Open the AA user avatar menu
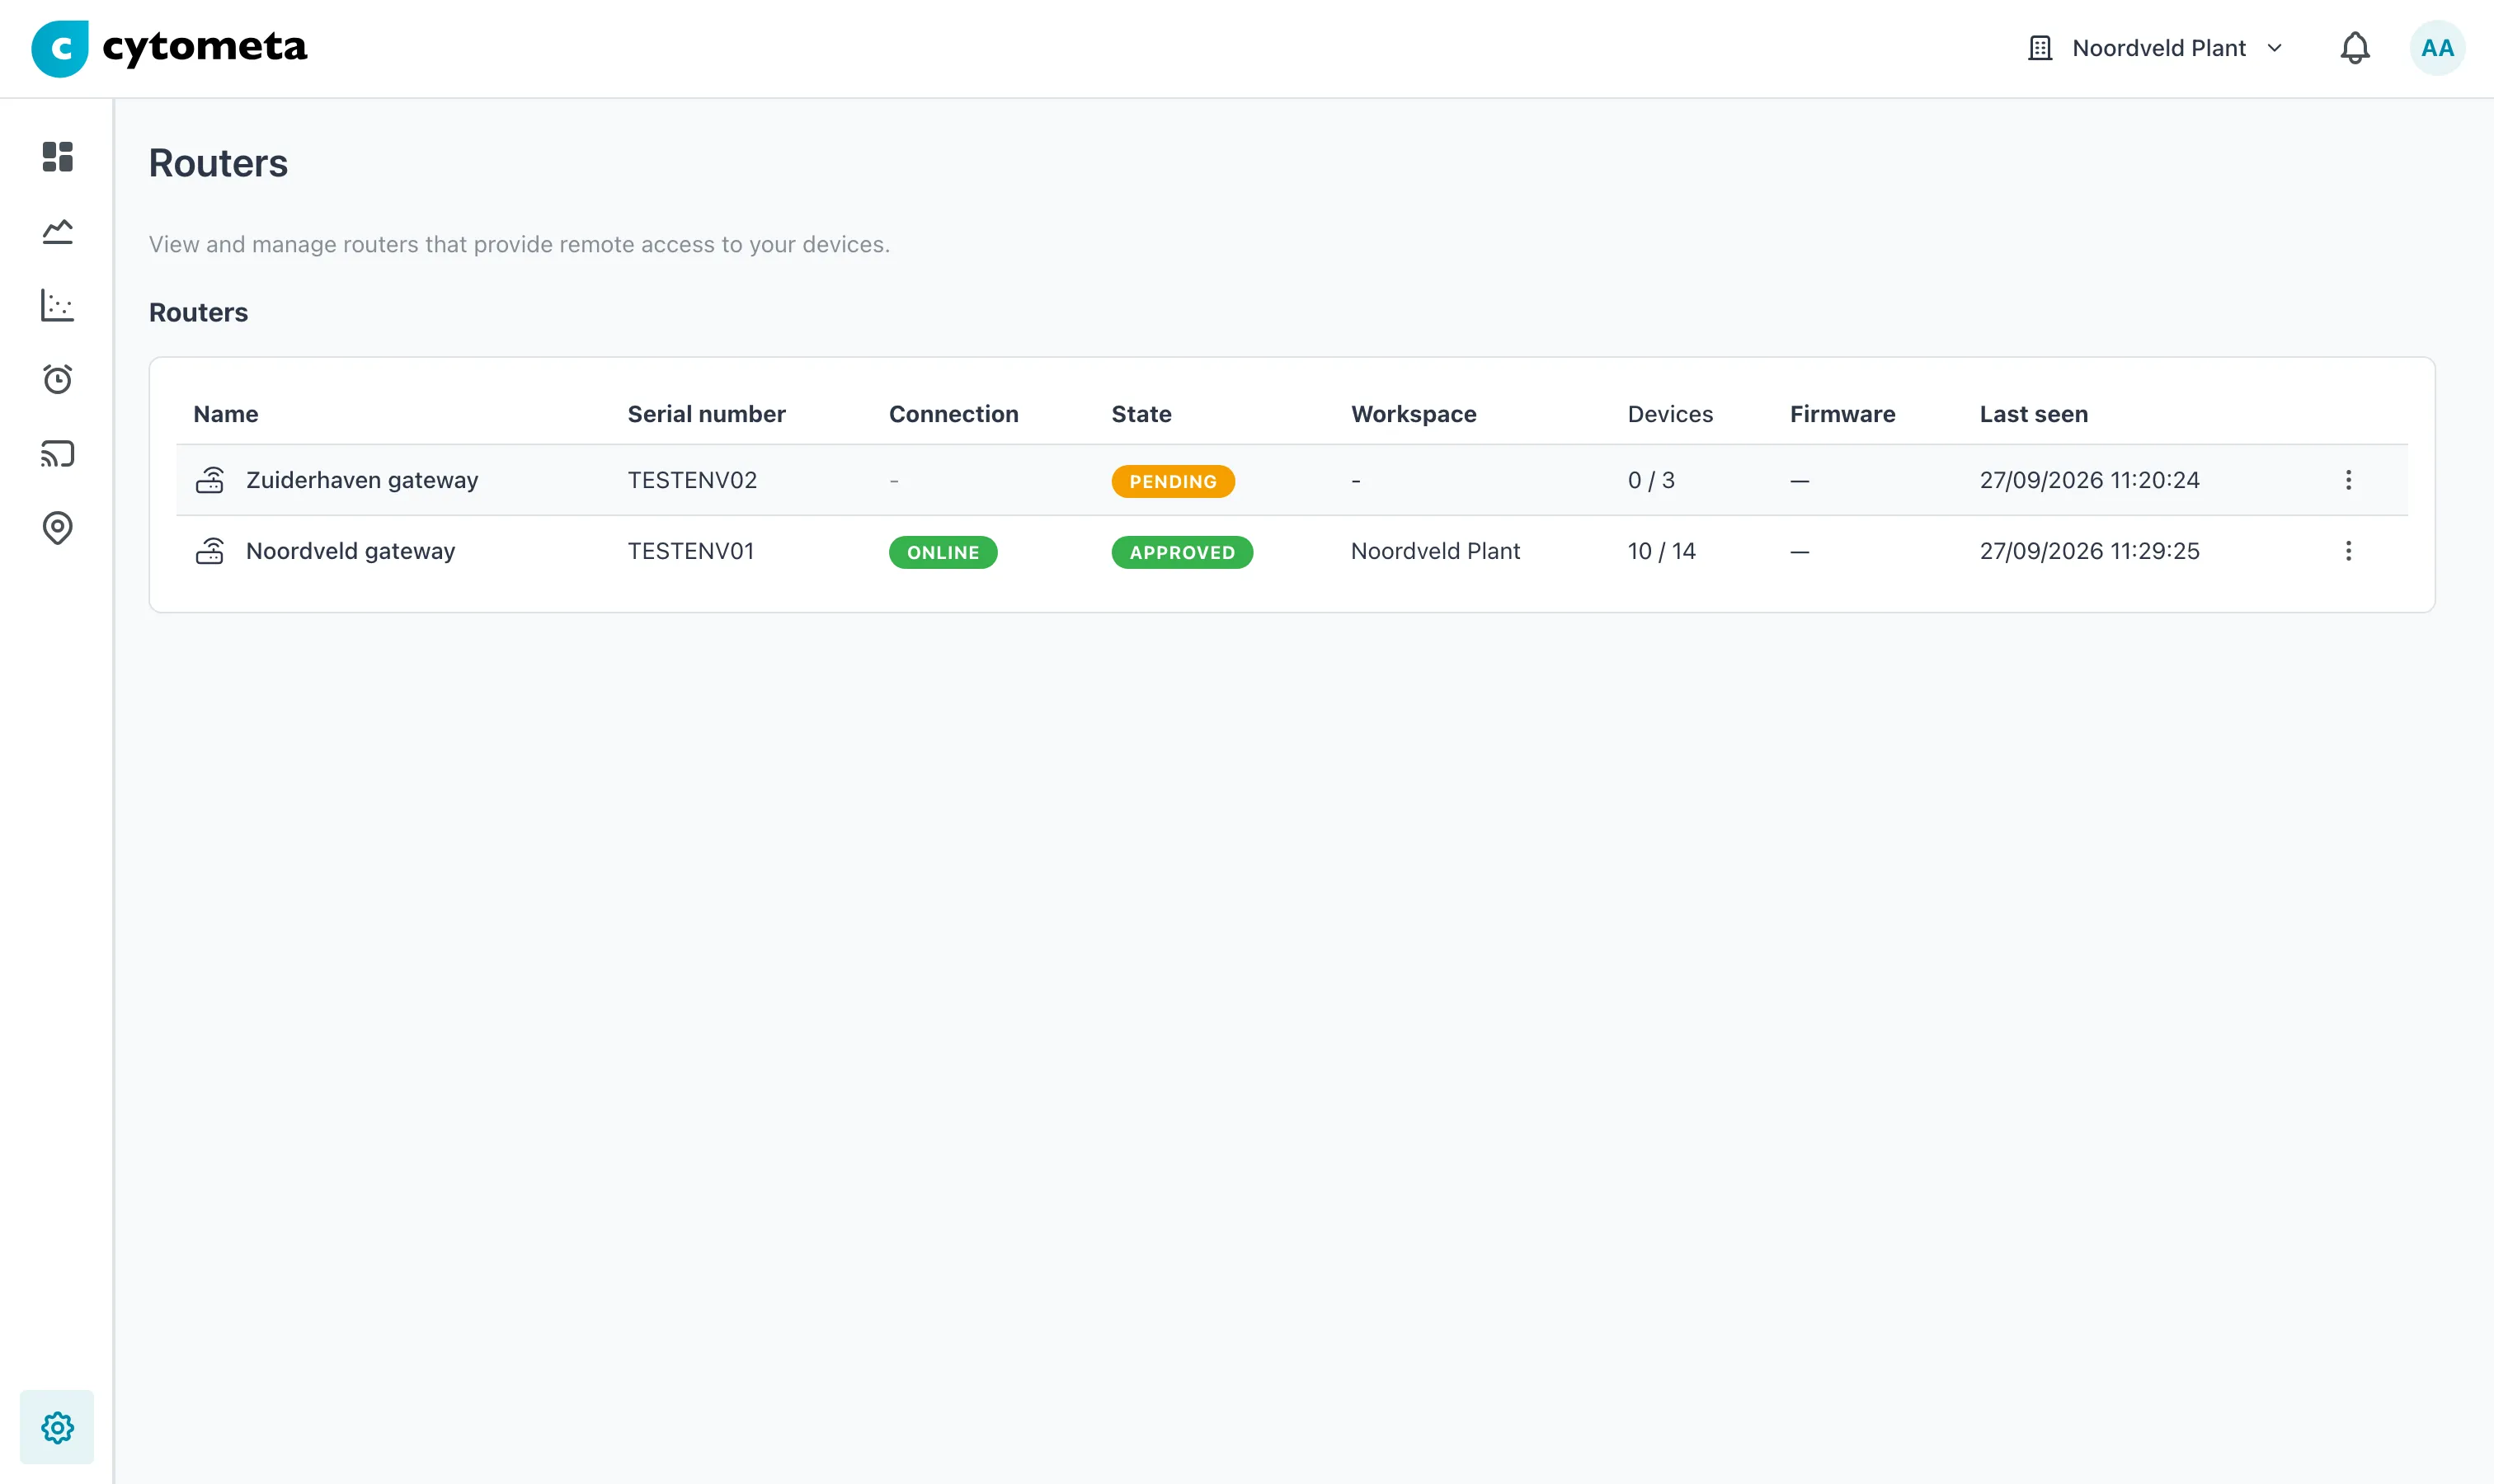This screenshot has width=2494, height=1484. [x=2437, y=48]
